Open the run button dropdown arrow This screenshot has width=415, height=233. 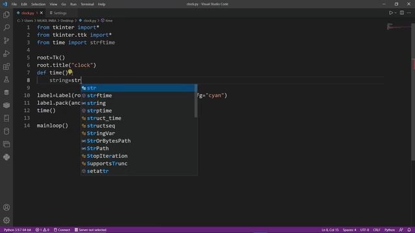point(396,13)
